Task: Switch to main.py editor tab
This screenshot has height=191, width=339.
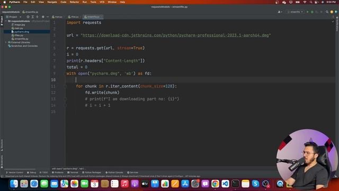Action: 58,16
